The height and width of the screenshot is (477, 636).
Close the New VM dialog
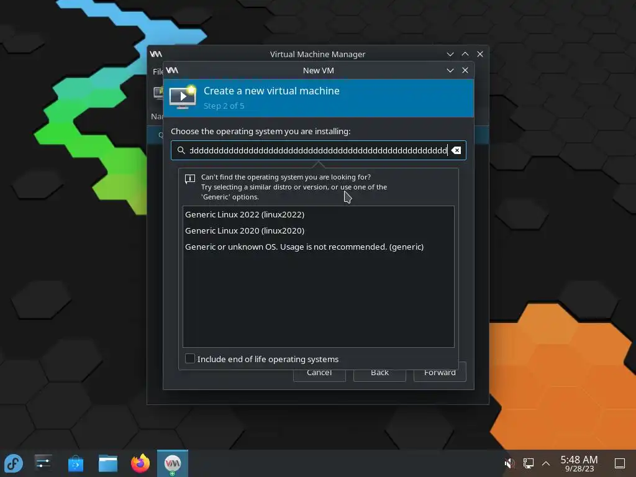465,70
